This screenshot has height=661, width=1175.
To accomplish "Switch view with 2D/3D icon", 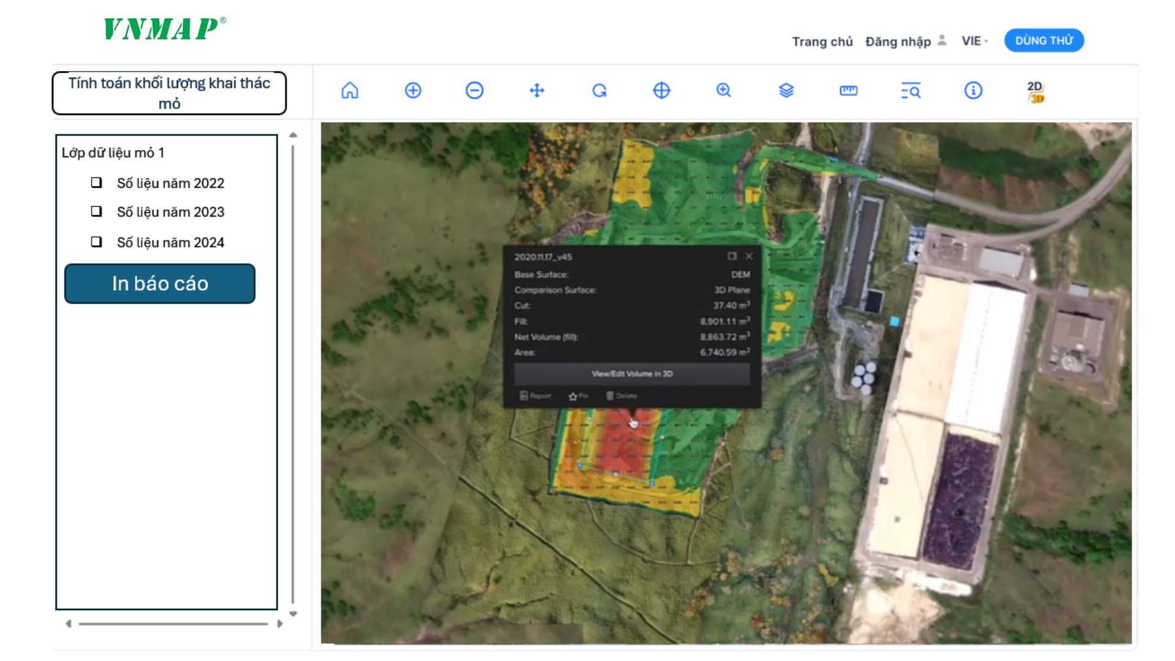I will point(1035,92).
